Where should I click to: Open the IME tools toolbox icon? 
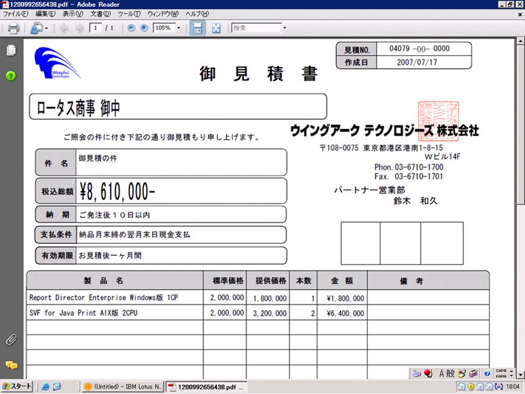click(x=473, y=373)
